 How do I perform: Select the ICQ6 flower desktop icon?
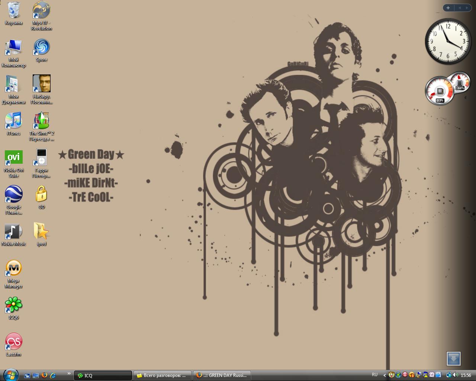pyautogui.click(x=14, y=308)
